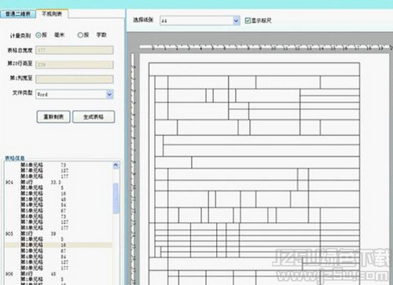Image resolution: width=393 pixels, height=285 pixels.
Task: Select the highlighted 第2单元格 row under 905
Action: coord(59,245)
